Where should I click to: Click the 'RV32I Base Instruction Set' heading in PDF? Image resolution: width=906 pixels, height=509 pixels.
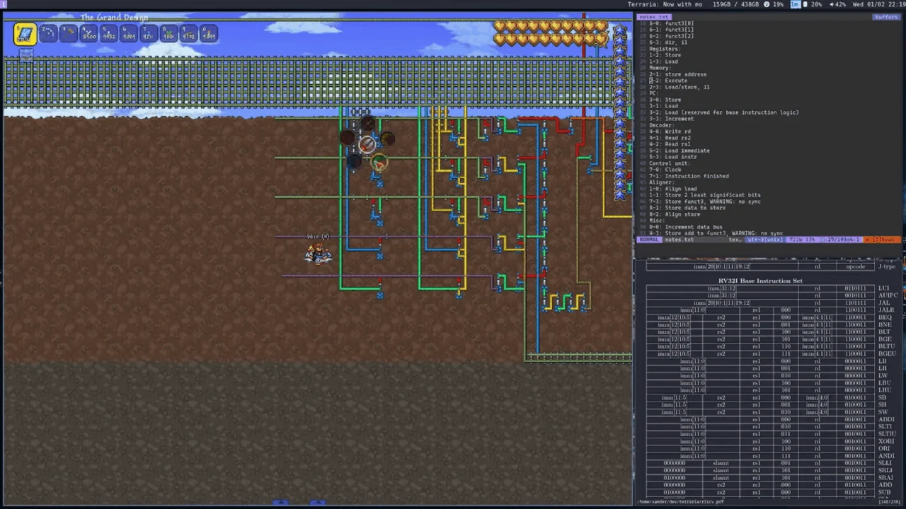(760, 281)
